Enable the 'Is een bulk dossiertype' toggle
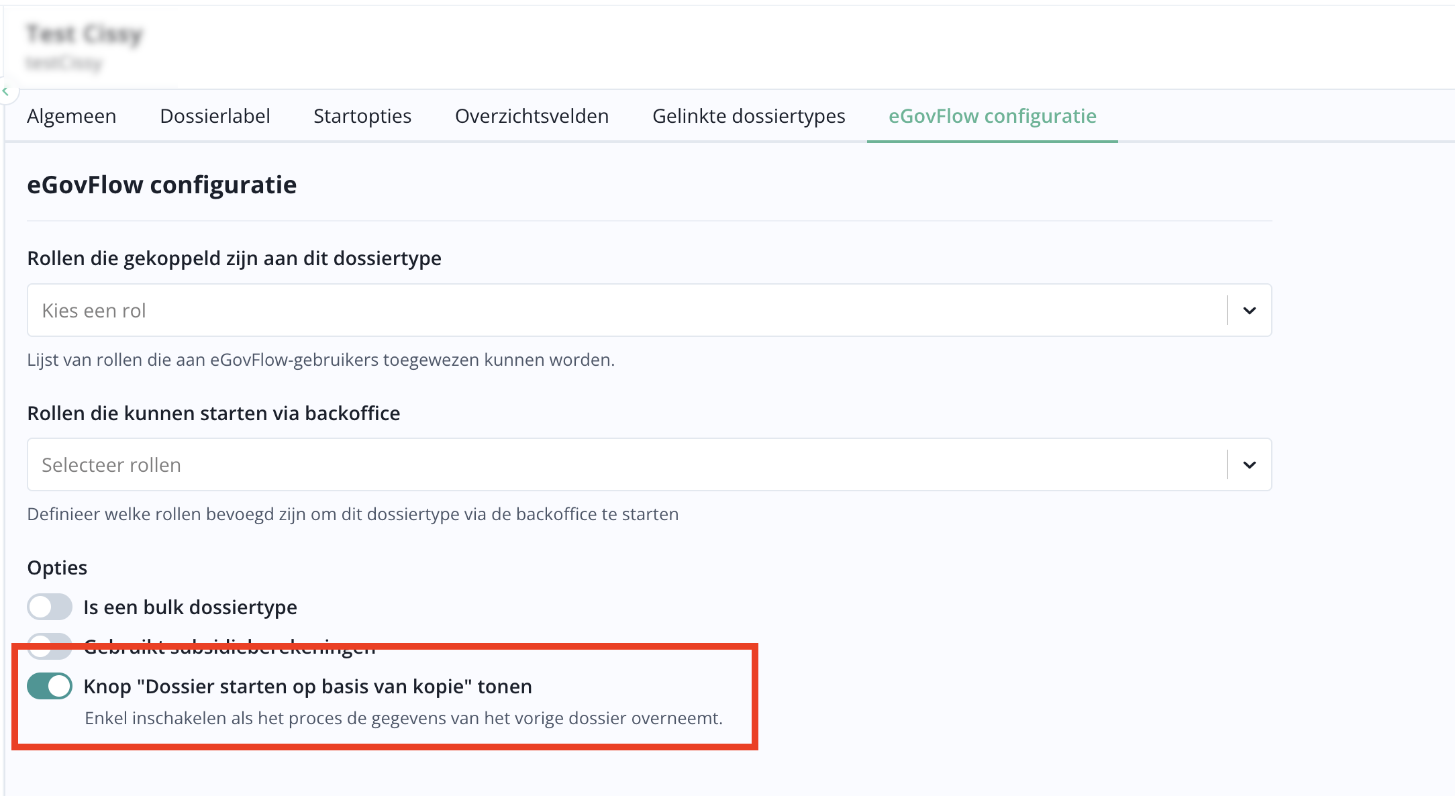The image size is (1455, 796). point(50,607)
